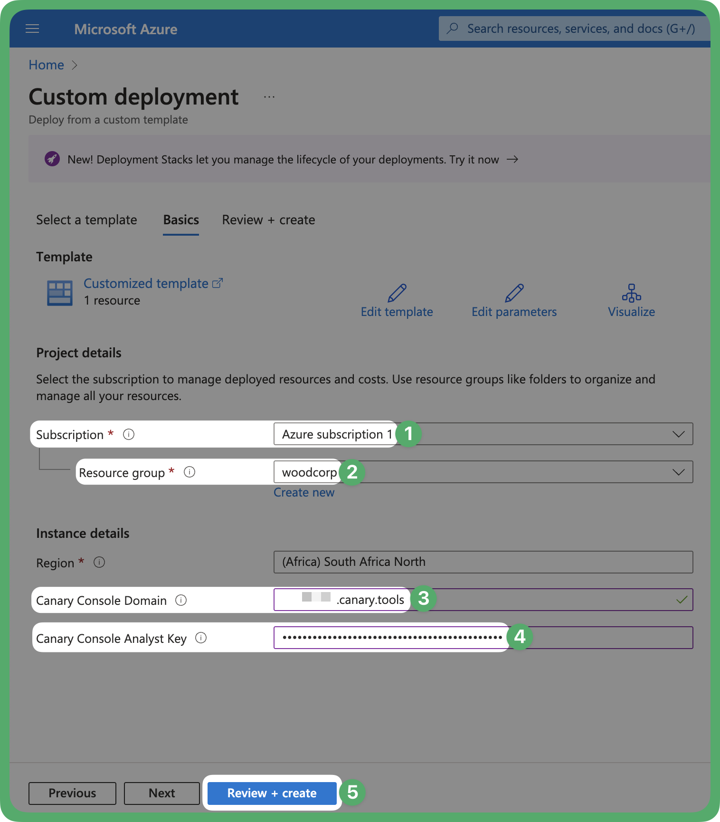The height and width of the screenshot is (822, 720).
Task: Click the Microsoft Azure title
Action: pyautogui.click(x=126, y=29)
